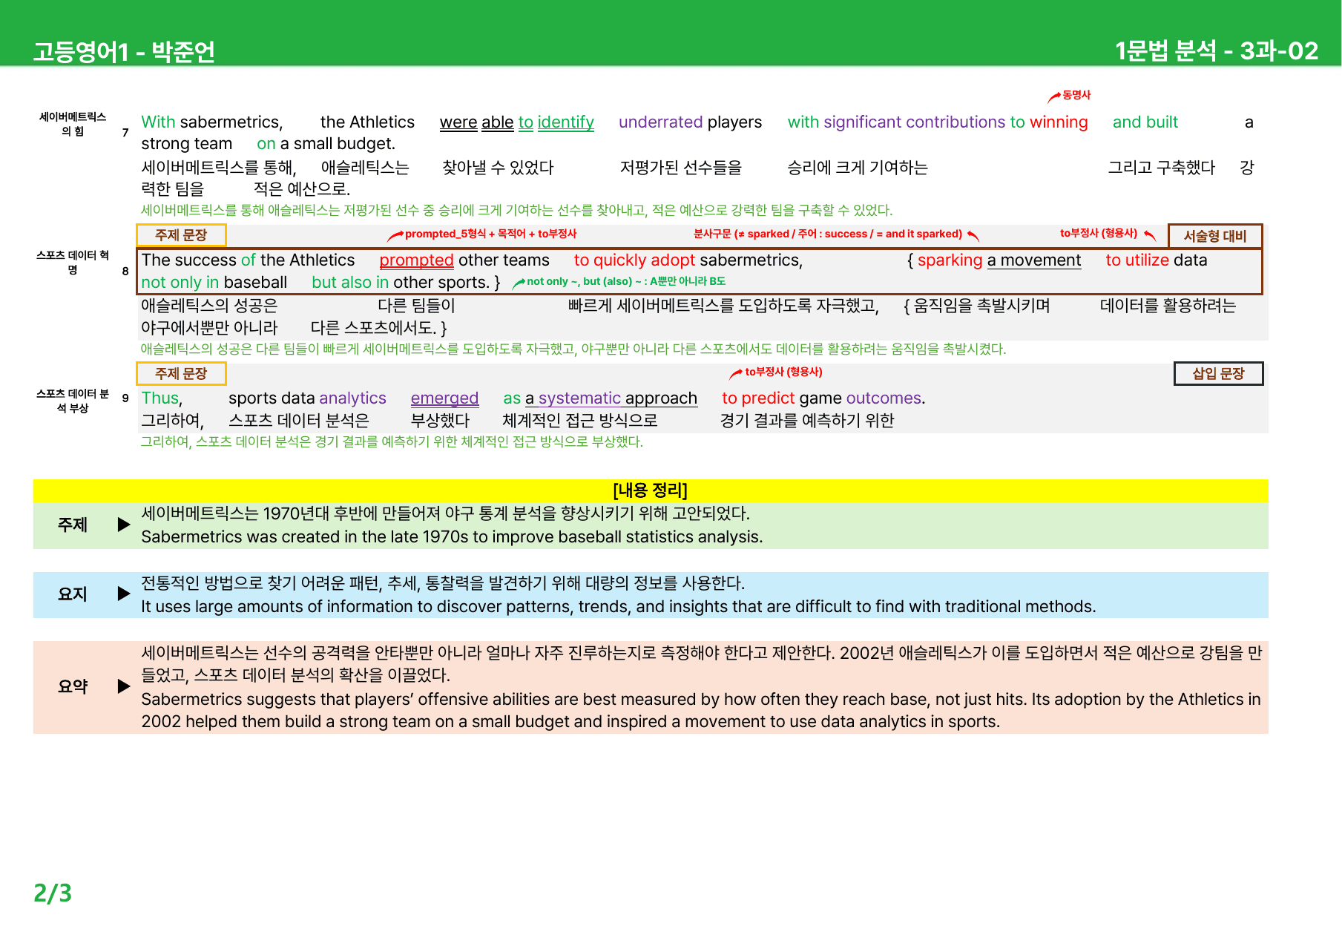Click the Korean gloss 승리에 크게 기여하는
Viewport: 1342px width, 949px height.
click(858, 168)
